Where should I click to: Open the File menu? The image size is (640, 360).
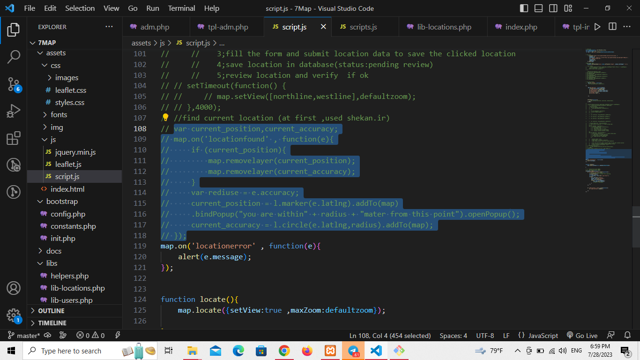[30, 8]
